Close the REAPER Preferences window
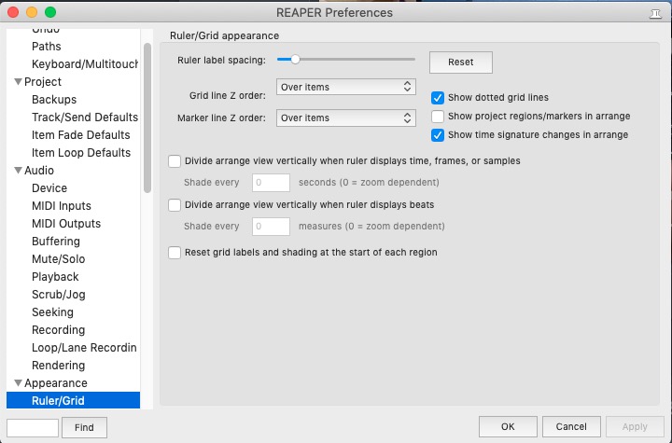 point(13,12)
